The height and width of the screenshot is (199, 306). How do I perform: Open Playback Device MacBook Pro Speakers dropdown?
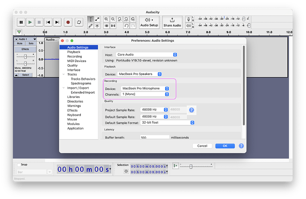tap(139, 74)
